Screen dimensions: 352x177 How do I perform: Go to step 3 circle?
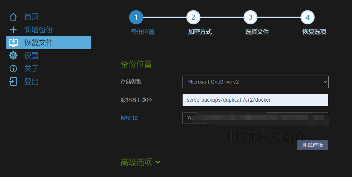[x=251, y=17]
